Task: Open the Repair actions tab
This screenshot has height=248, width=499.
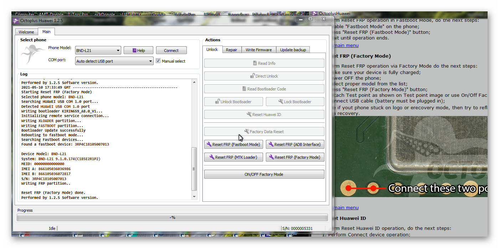Action: coord(231,50)
